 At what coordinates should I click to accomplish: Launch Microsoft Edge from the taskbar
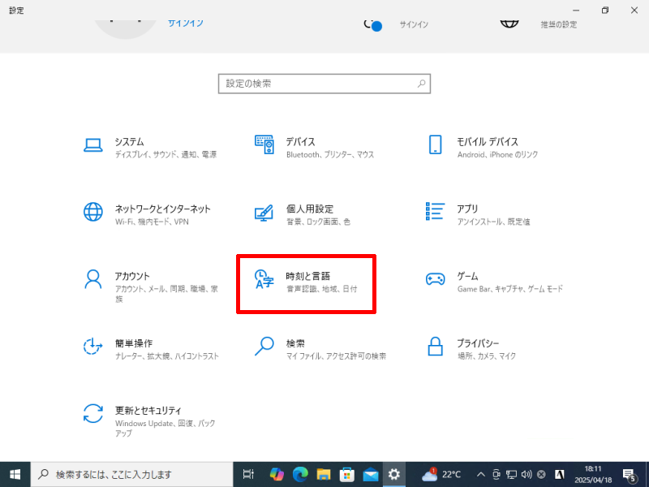[300, 474]
